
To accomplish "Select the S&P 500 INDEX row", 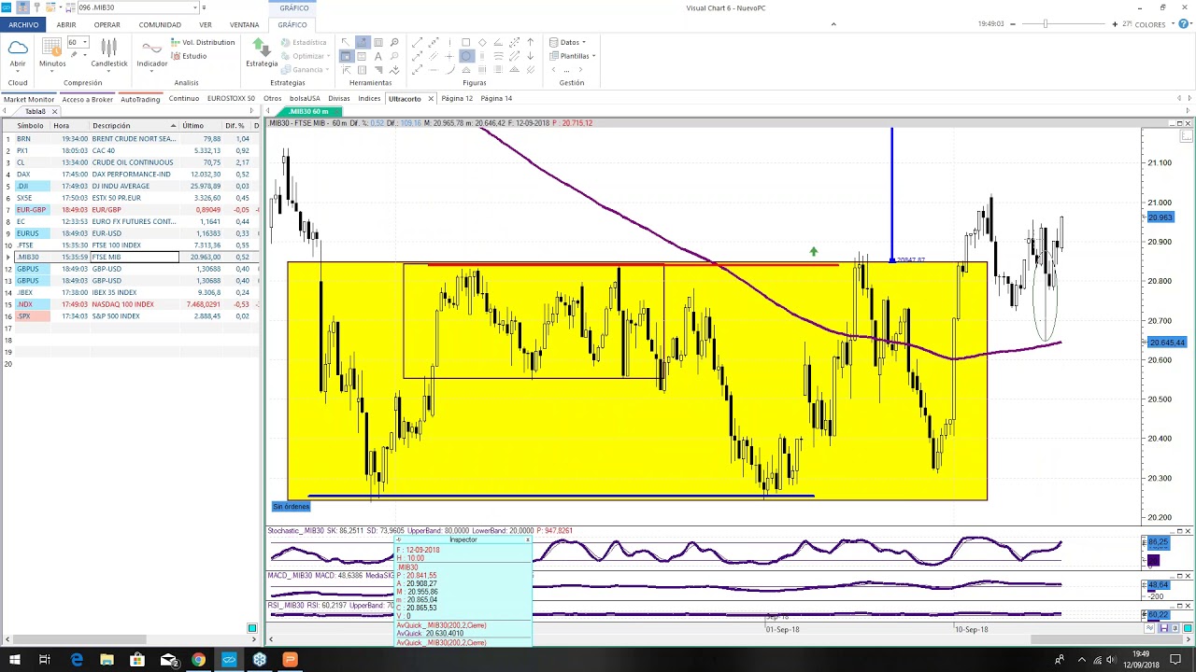I will pyautogui.click(x=131, y=315).
